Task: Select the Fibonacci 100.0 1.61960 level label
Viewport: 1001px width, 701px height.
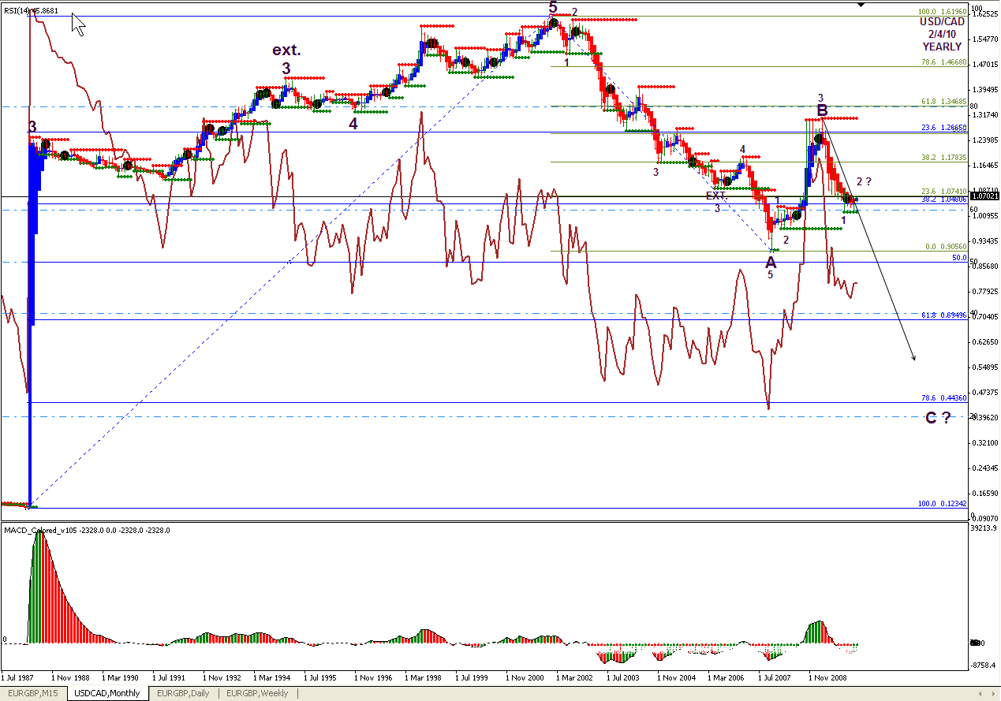Action: [943, 12]
